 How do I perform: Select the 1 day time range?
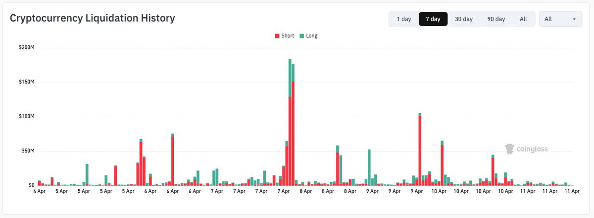(403, 19)
